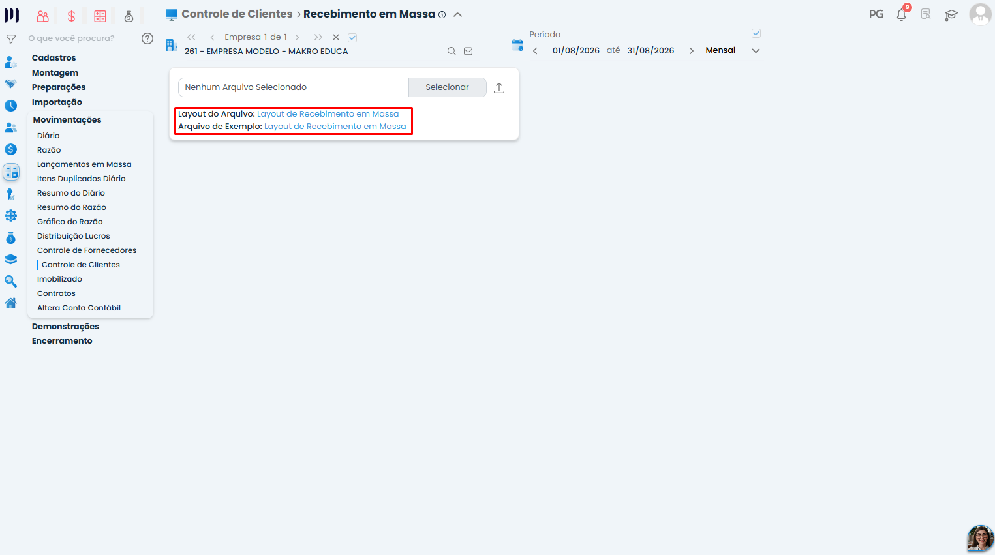The height and width of the screenshot is (555, 995).
Task: Expand the Cadastros menu section
Action: tap(54, 58)
